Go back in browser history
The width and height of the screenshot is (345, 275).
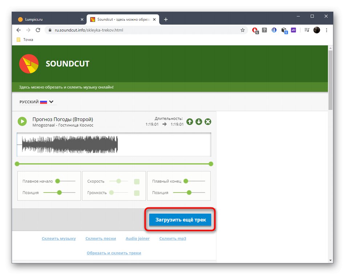[19, 30]
